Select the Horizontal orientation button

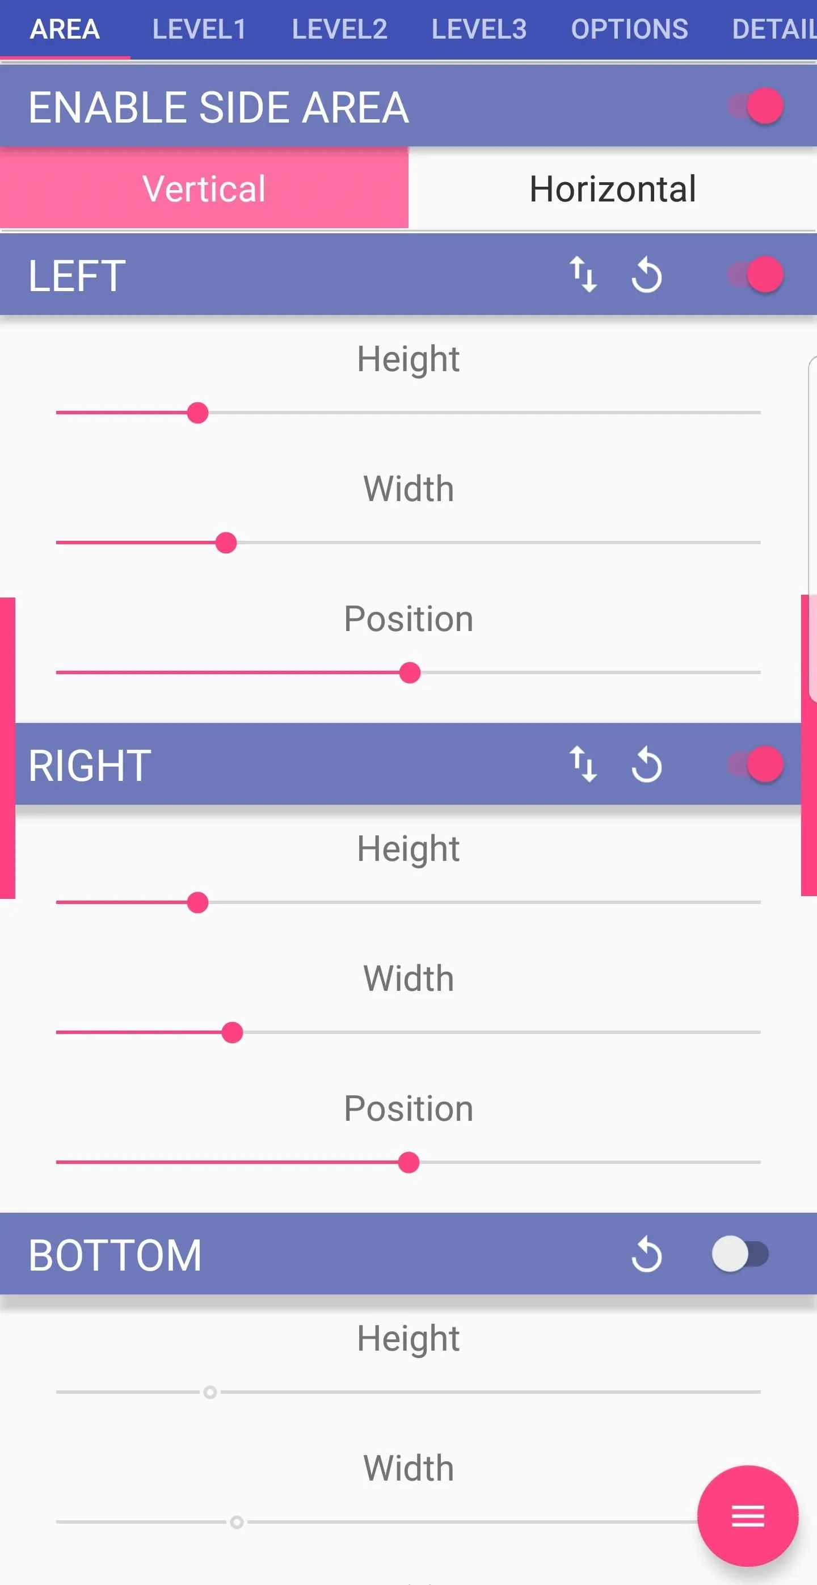pos(613,188)
